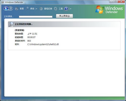Image resolution: width=126 pixels, height=101 pixels.
Task: Click the scan progress bar
Action: (x=36, y=17)
